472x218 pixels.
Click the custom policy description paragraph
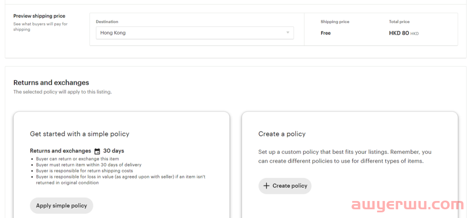(345, 157)
